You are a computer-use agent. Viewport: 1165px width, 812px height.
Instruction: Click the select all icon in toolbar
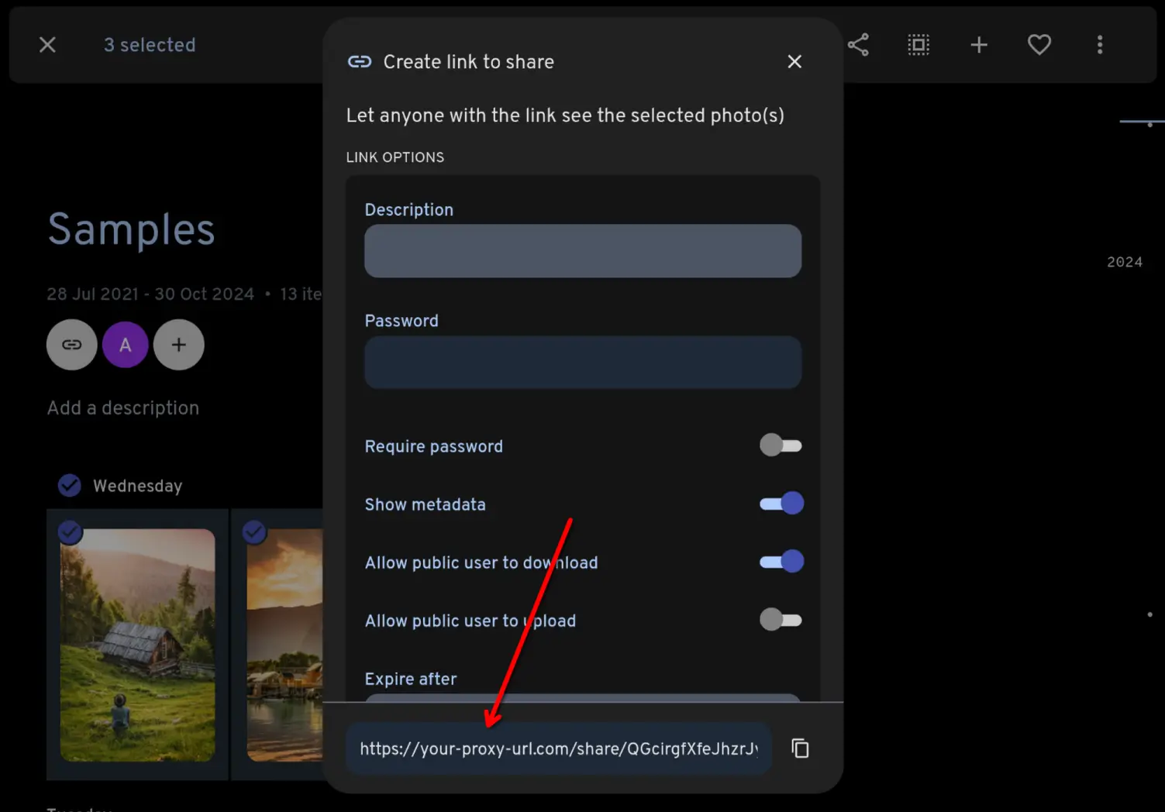pos(919,45)
